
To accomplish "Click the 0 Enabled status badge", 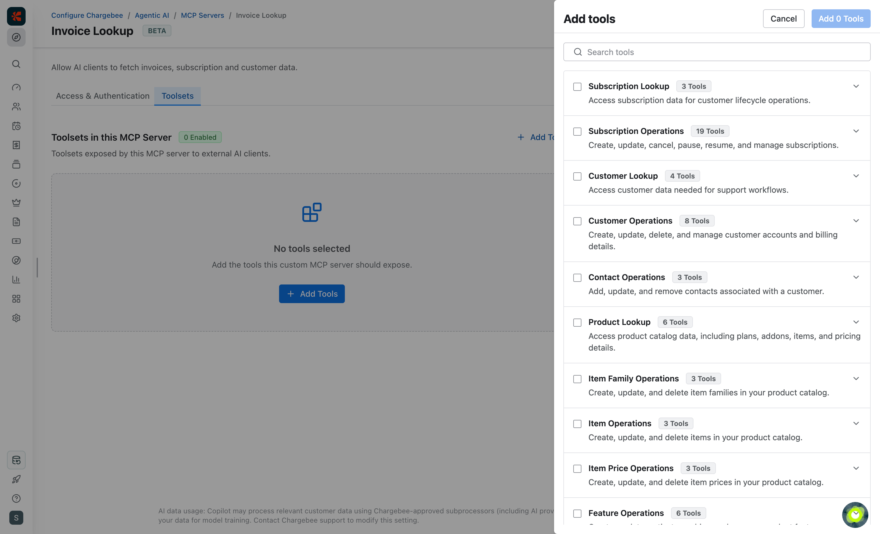I will point(200,137).
